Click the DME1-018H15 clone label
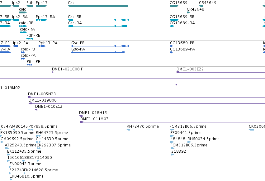The width and height of the screenshot is (265, 181). pyautogui.click(x=93, y=113)
